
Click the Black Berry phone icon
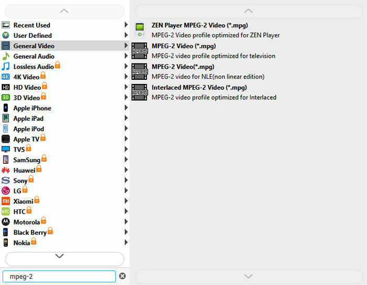coord(6,233)
